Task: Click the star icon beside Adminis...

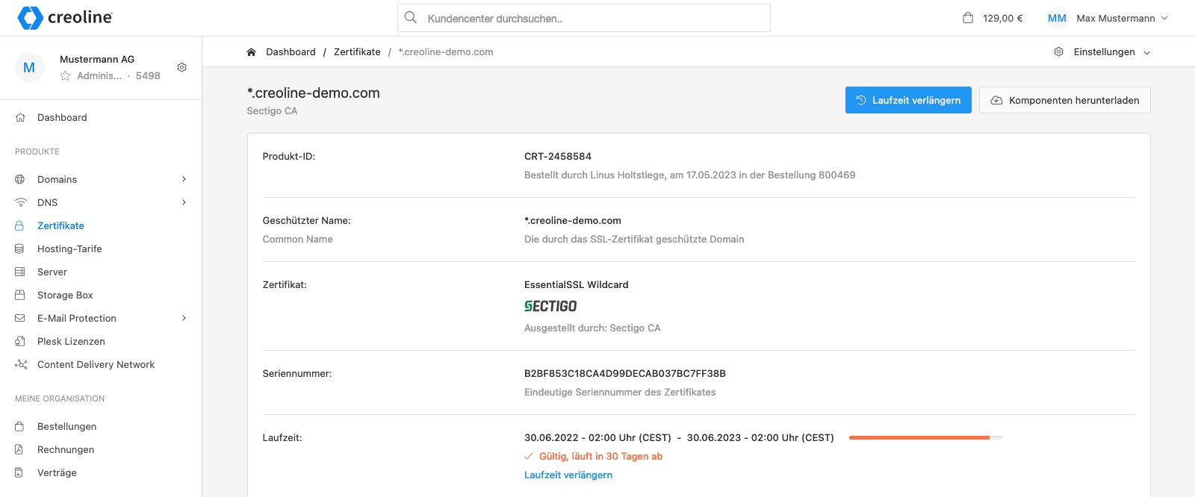Action: point(66,75)
